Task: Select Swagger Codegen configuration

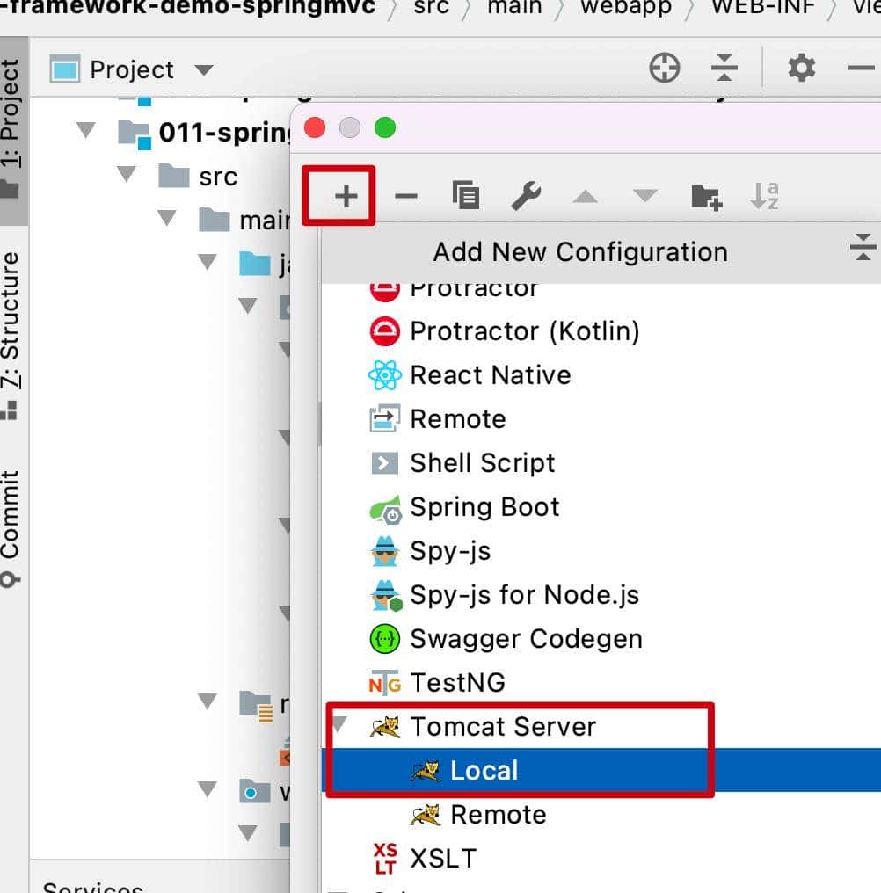Action: pyautogui.click(x=601, y=638)
